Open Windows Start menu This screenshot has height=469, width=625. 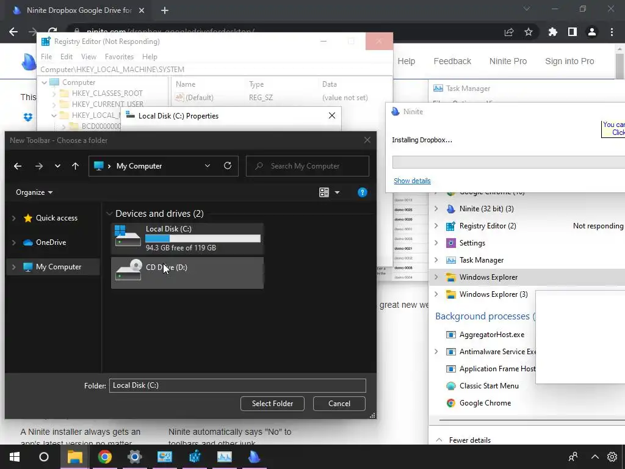pos(15,457)
